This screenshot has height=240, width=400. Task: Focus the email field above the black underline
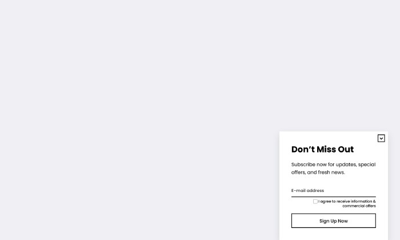pos(333,190)
